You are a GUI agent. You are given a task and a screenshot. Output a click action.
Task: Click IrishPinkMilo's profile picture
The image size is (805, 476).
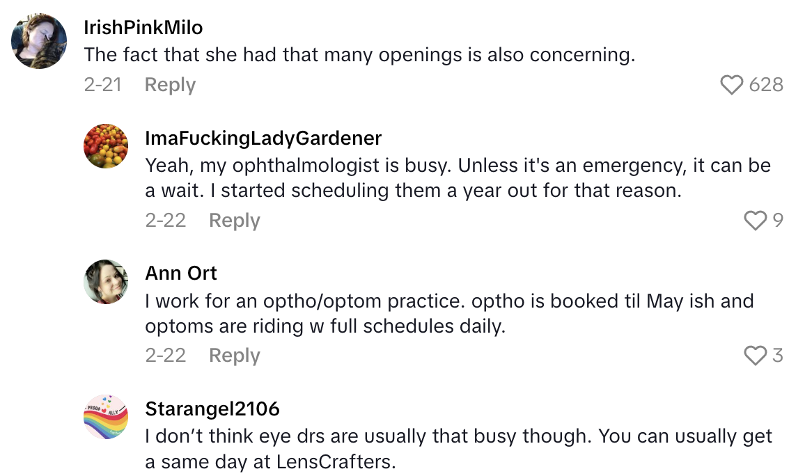(x=39, y=40)
